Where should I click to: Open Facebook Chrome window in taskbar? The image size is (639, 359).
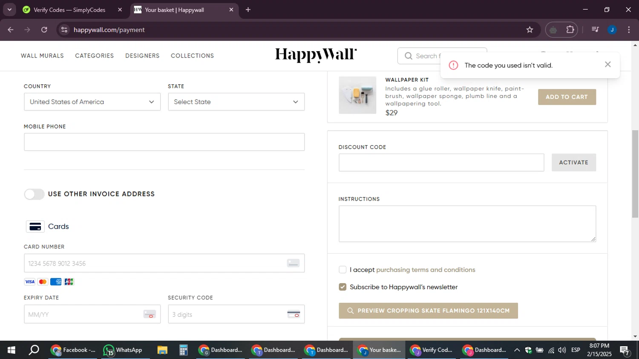[73, 350]
